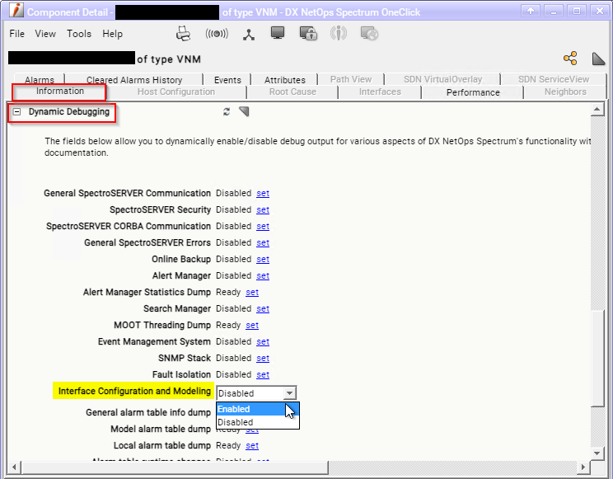Collapse the Dynamic Debugging section
Screen dimensions: 613x479
16,111
